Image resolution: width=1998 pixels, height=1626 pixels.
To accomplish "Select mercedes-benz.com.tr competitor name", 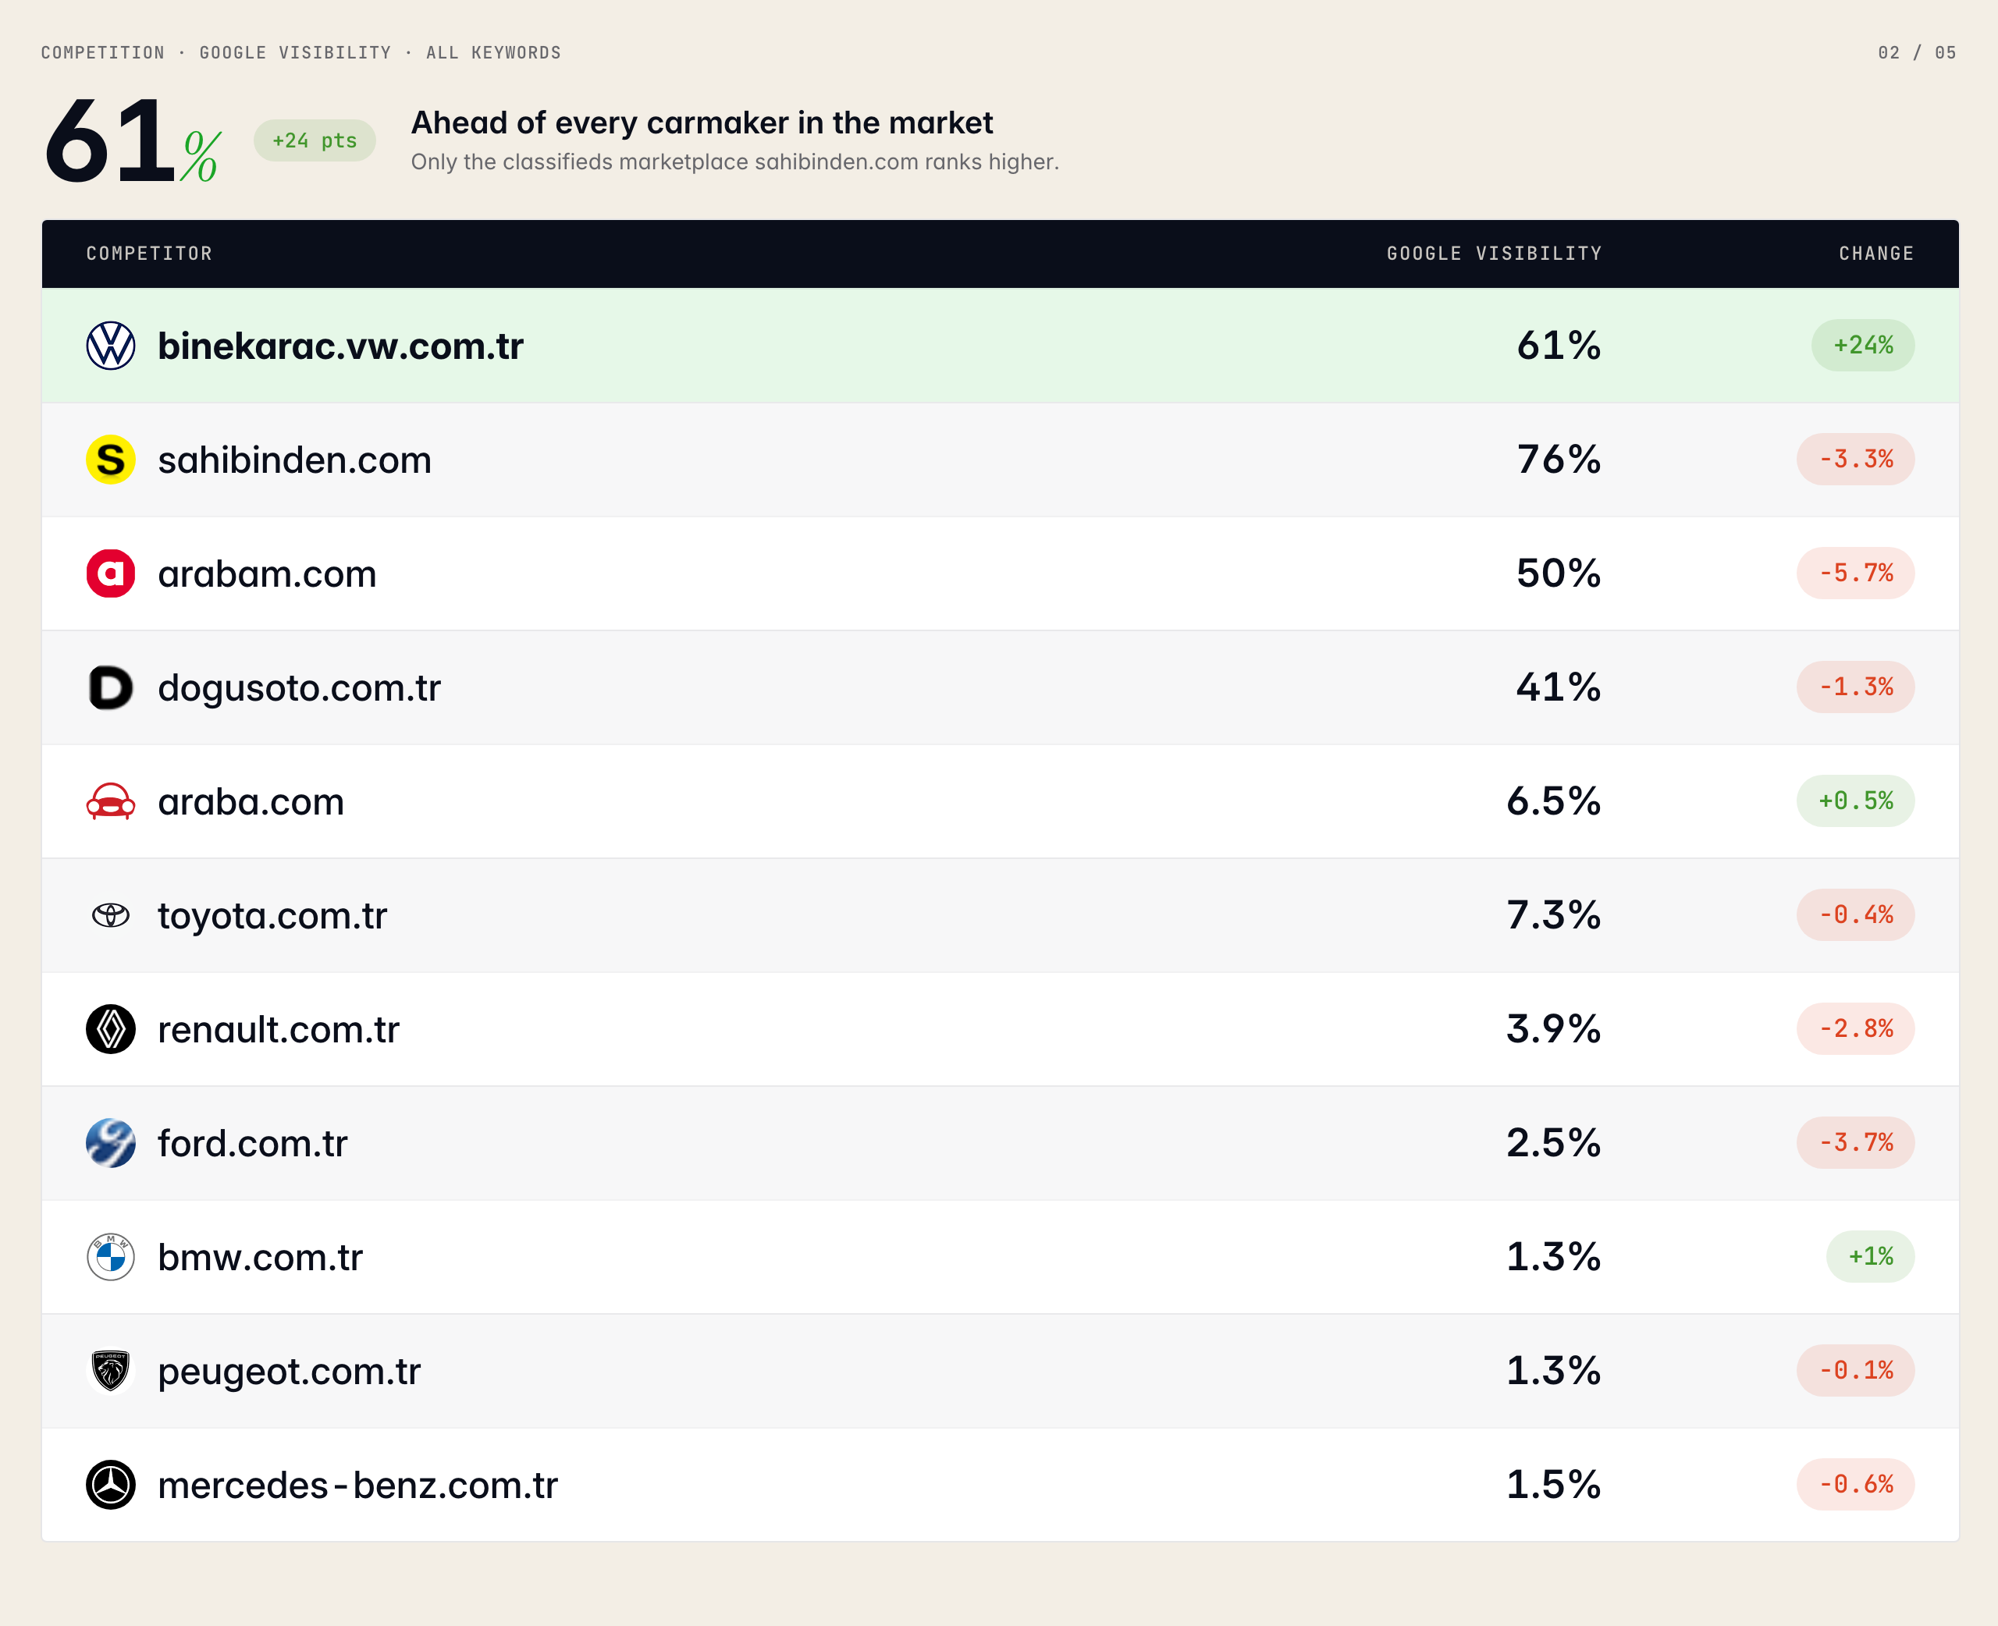I will (x=357, y=1485).
